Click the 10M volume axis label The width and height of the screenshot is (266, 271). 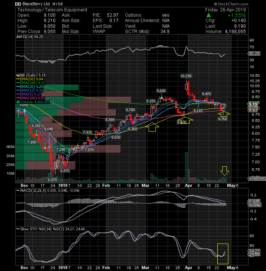click(10, 173)
